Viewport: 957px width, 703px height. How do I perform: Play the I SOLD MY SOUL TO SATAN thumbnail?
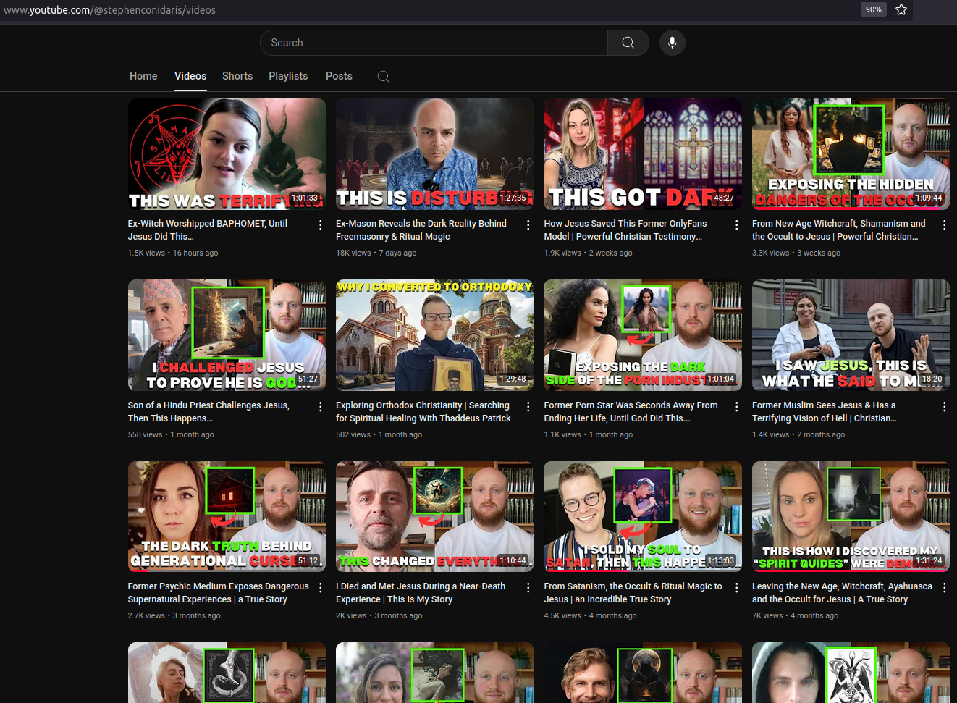[x=643, y=517]
